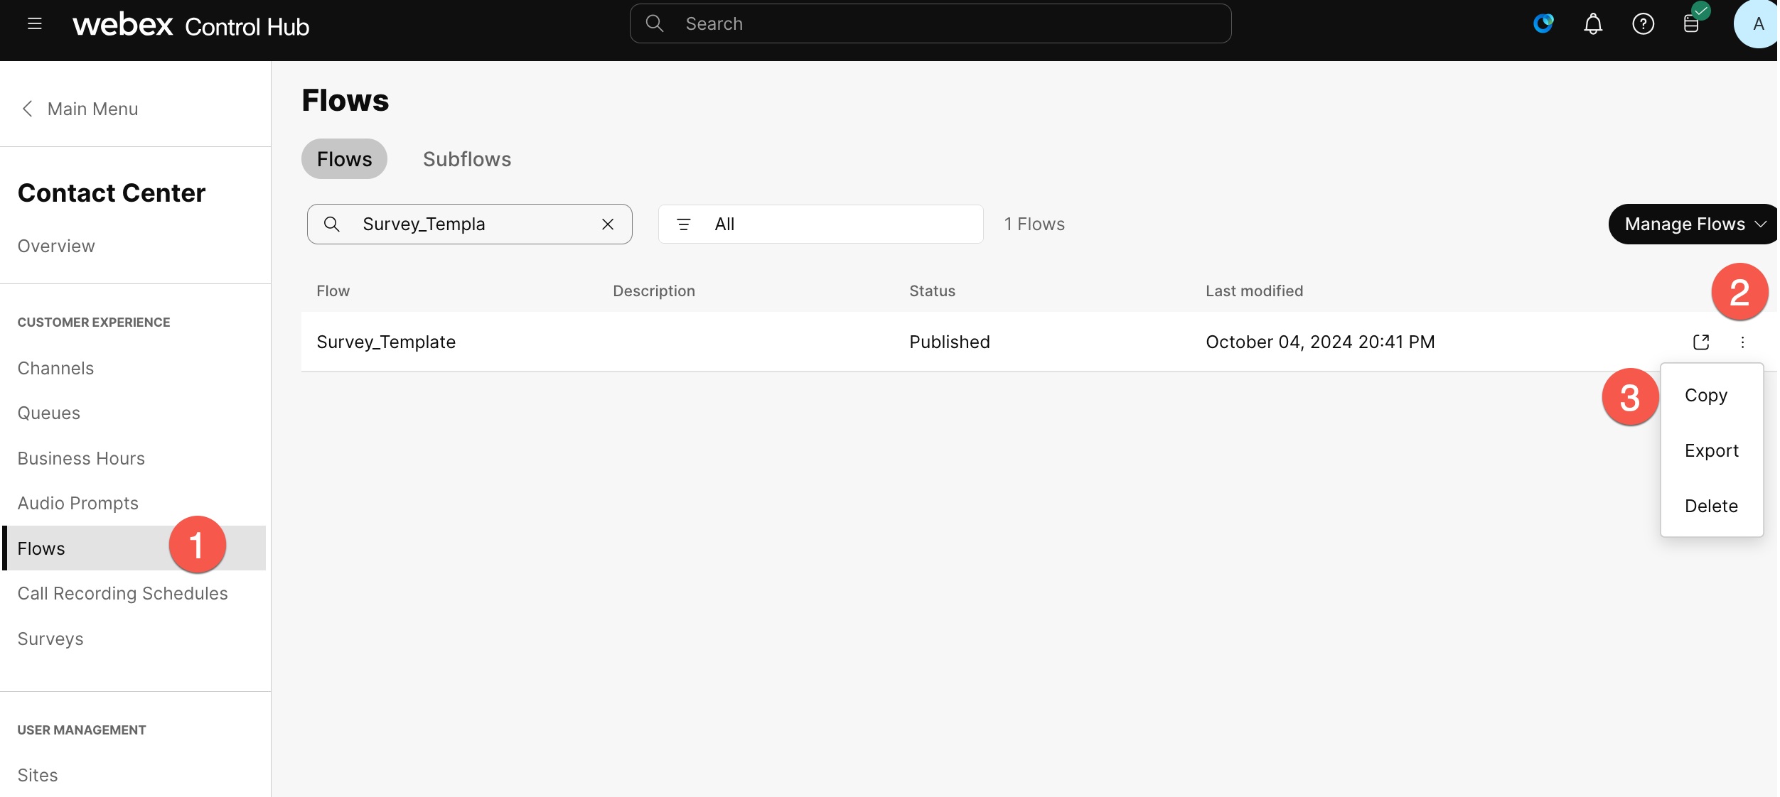Image resolution: width=1780 pixels, height=797 pixels.
Task: Open the tasks list icon with checkmark
Action: [x=1692, y=23]
